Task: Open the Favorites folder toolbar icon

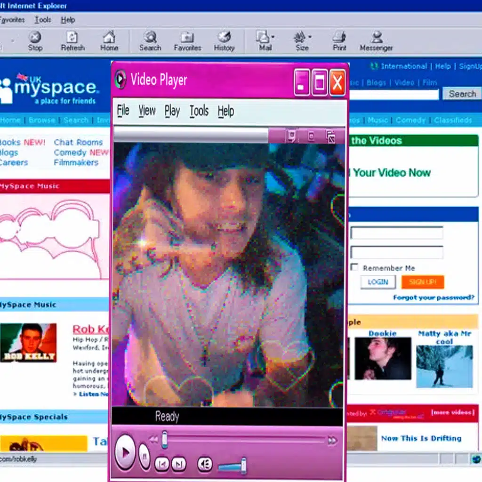Action: pos(187,41)
